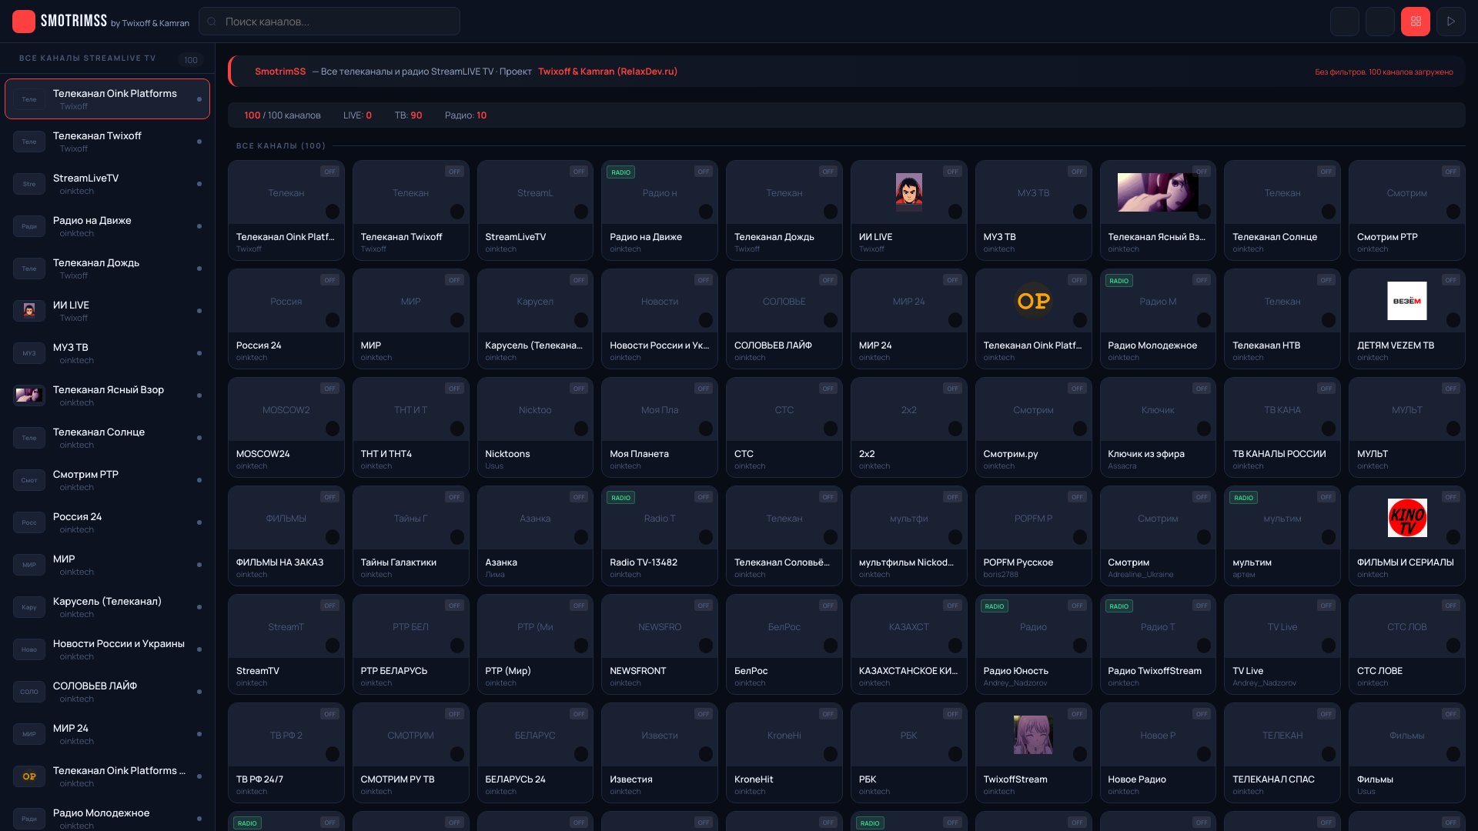Open the StreamTV channel card
The image size is (1478, 831).
point(286,644)
